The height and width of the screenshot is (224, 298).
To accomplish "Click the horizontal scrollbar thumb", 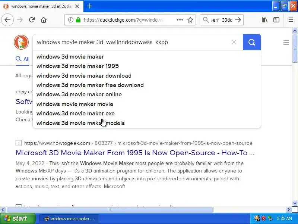I will click(110, 210).
